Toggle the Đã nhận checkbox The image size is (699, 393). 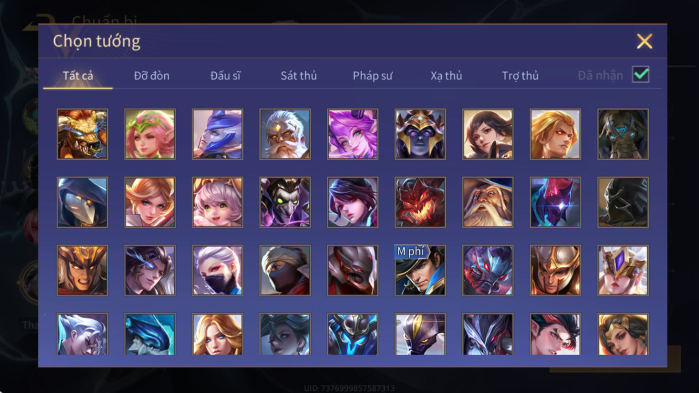pos(641,74)
